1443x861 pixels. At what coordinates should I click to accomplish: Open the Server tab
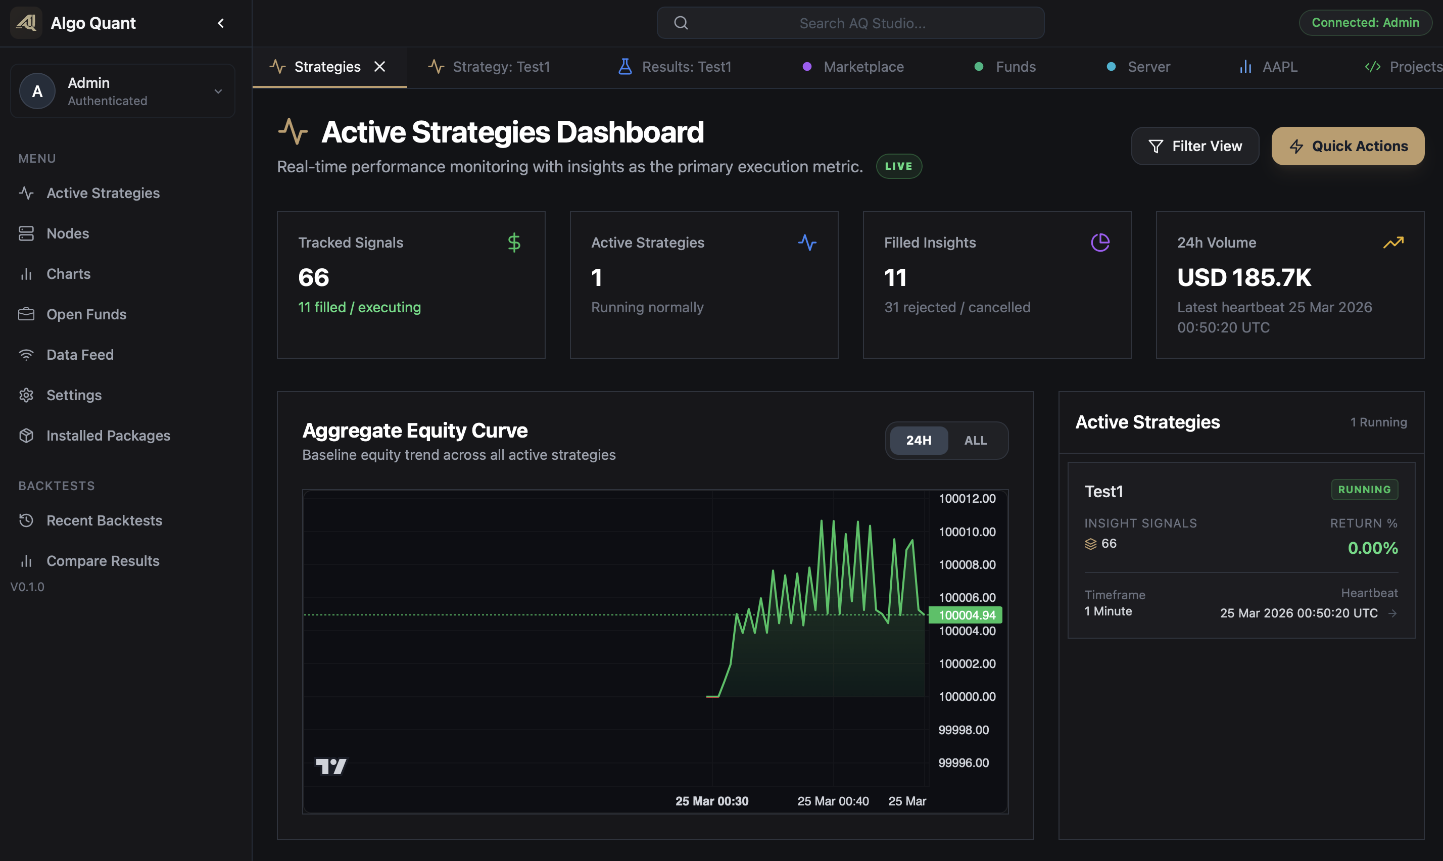[1138, 67]
